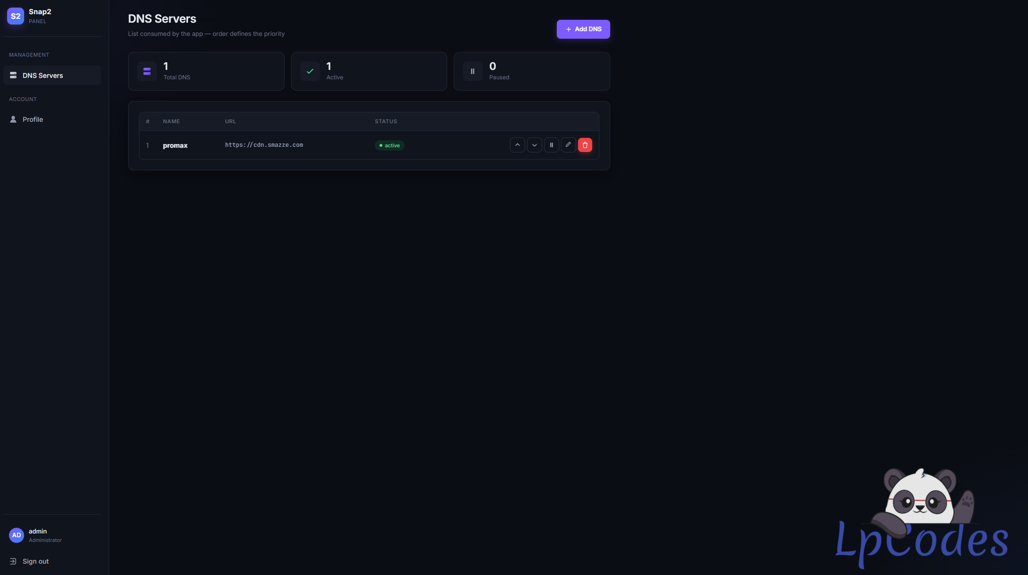Click the DNS Servers page heading
The image size is (1028, 575).
click(162, 19)
